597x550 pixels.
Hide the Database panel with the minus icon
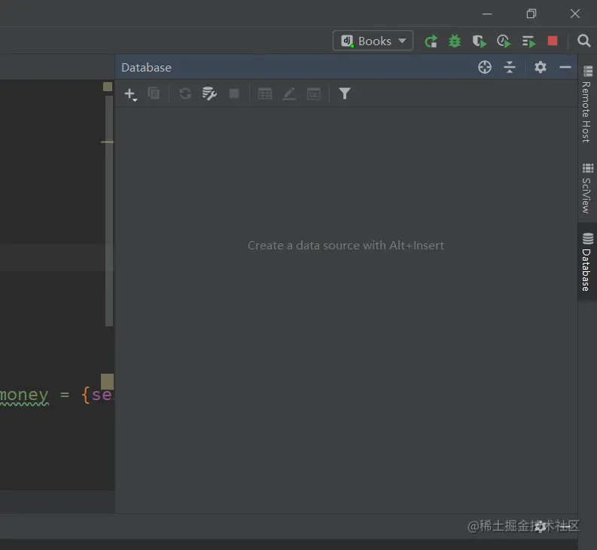565,67
